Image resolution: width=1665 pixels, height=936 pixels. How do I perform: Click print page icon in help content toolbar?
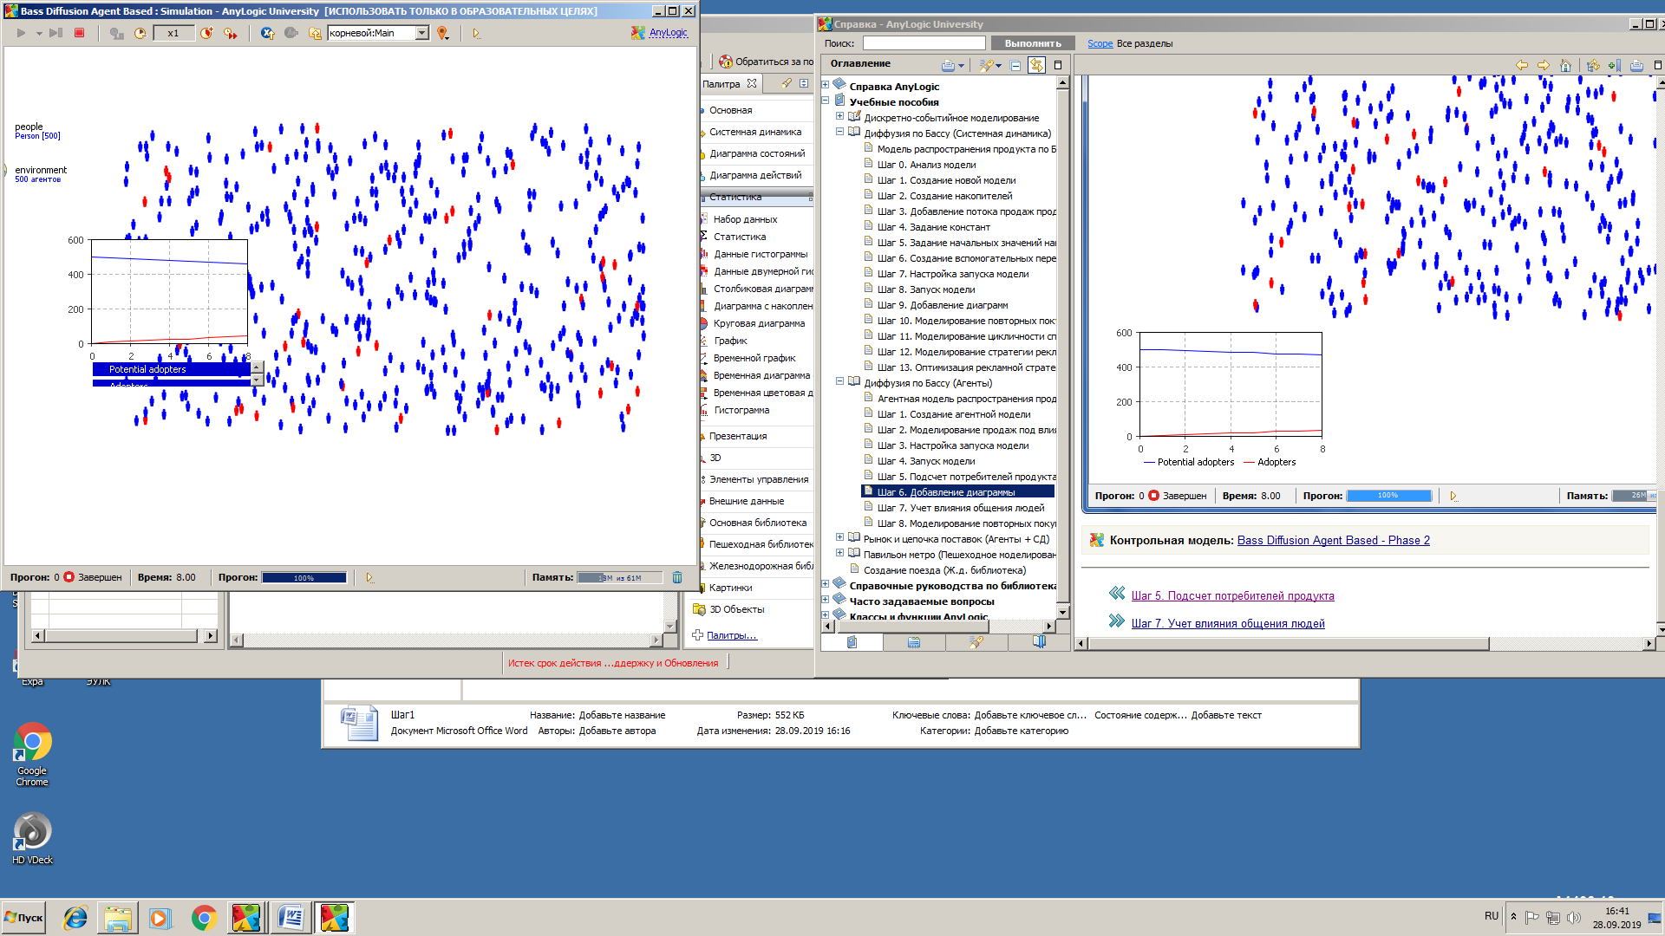(x=1636, y=65)
